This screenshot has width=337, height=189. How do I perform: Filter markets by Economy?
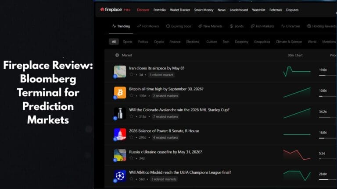(241, 42)
